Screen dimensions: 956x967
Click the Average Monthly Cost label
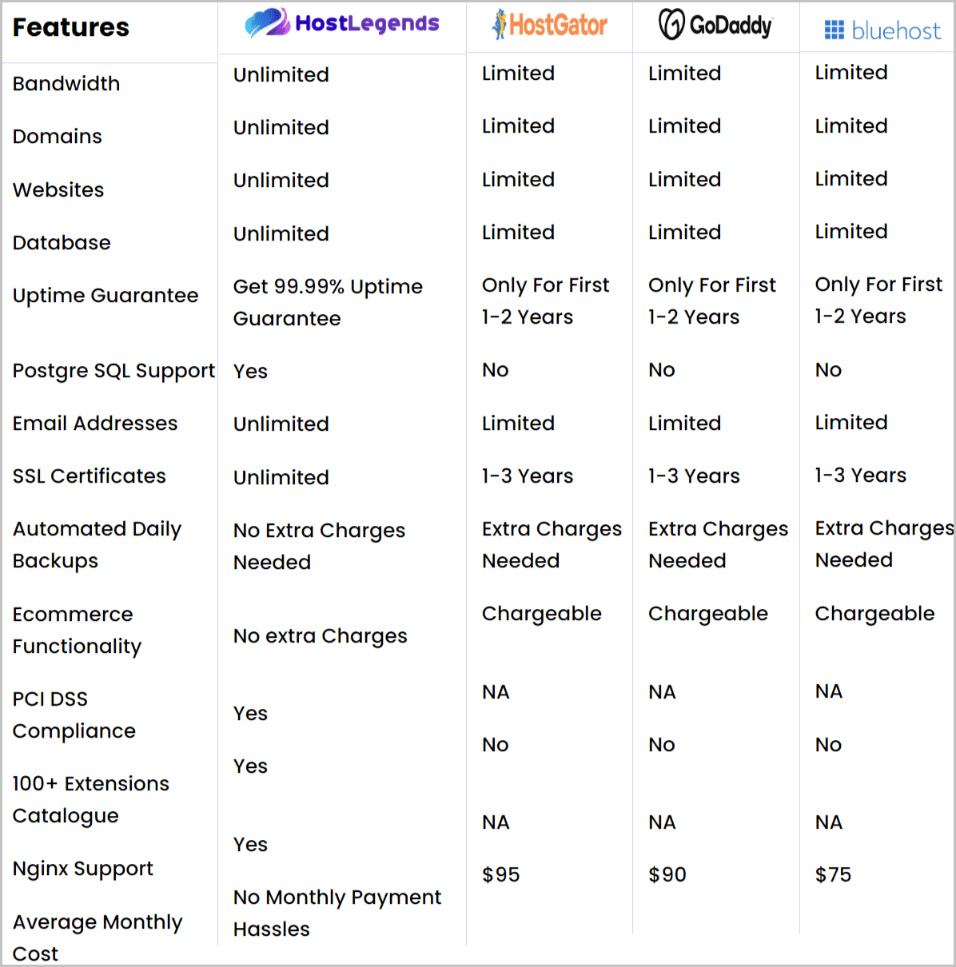(x=98, y=937)
